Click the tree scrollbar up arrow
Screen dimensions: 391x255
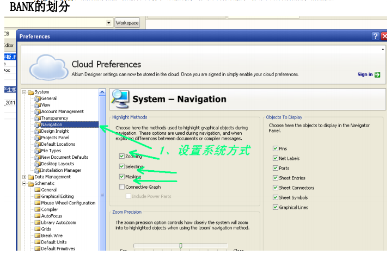[102, 92]
